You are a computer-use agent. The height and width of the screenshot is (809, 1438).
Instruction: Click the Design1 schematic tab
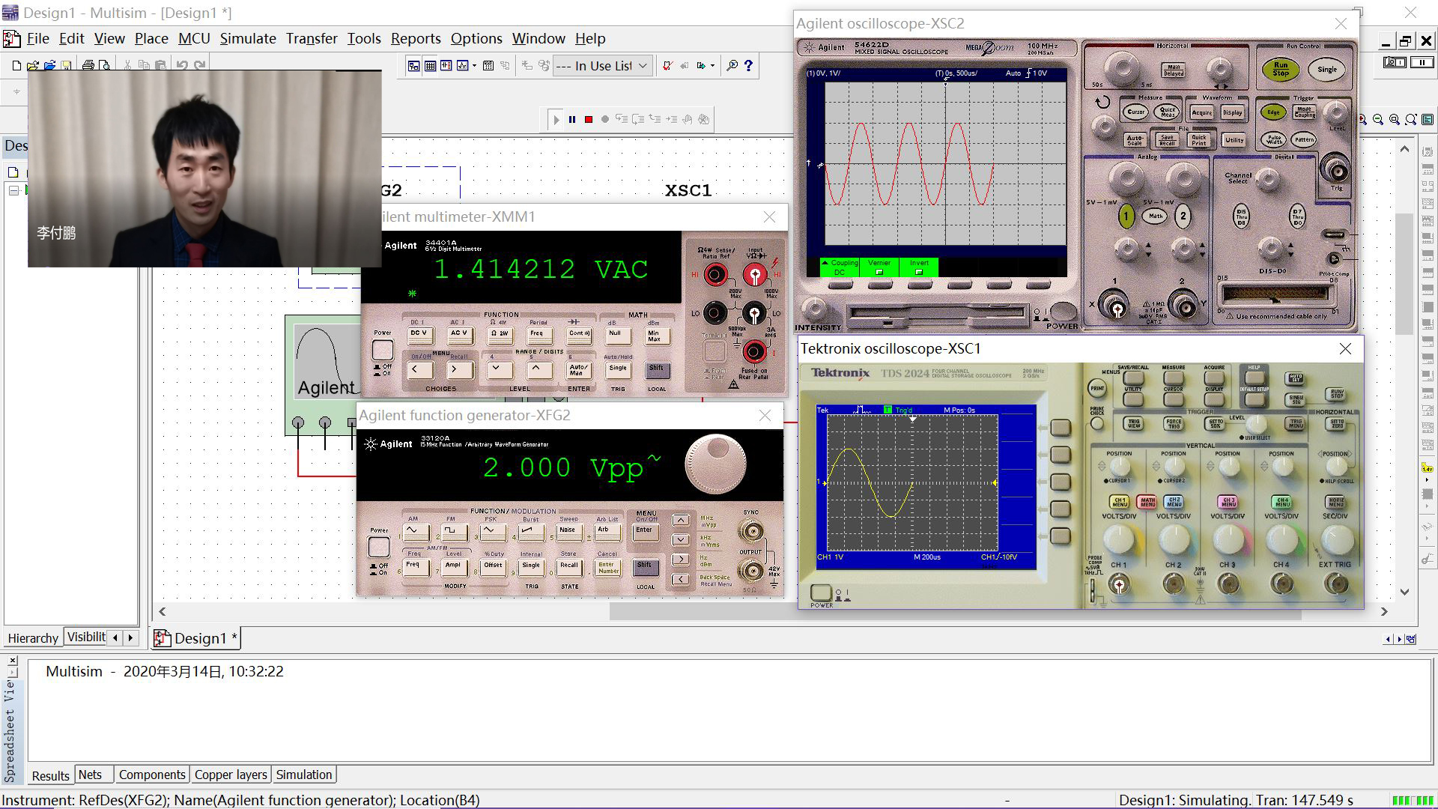(x=196, y=638)
